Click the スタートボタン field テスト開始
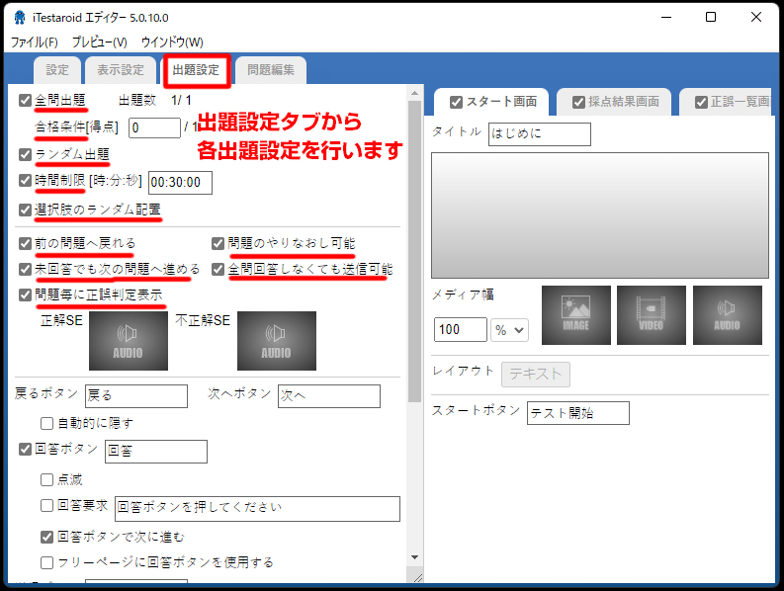This screenshot has width=784, height=591. 578,413
